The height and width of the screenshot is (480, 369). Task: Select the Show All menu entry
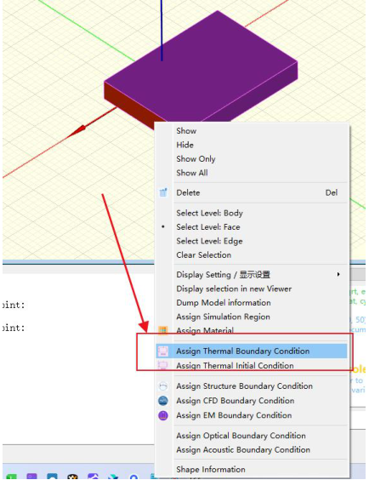[252, 173]
